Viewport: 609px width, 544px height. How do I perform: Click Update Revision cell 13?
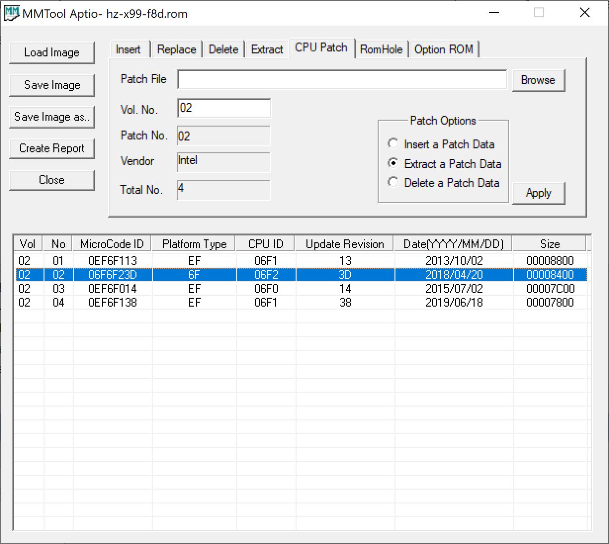click(345, 261)
